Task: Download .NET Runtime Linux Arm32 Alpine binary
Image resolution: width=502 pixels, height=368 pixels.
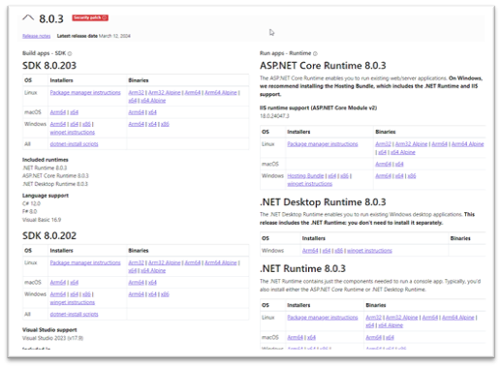Action: tap(402, 318)
